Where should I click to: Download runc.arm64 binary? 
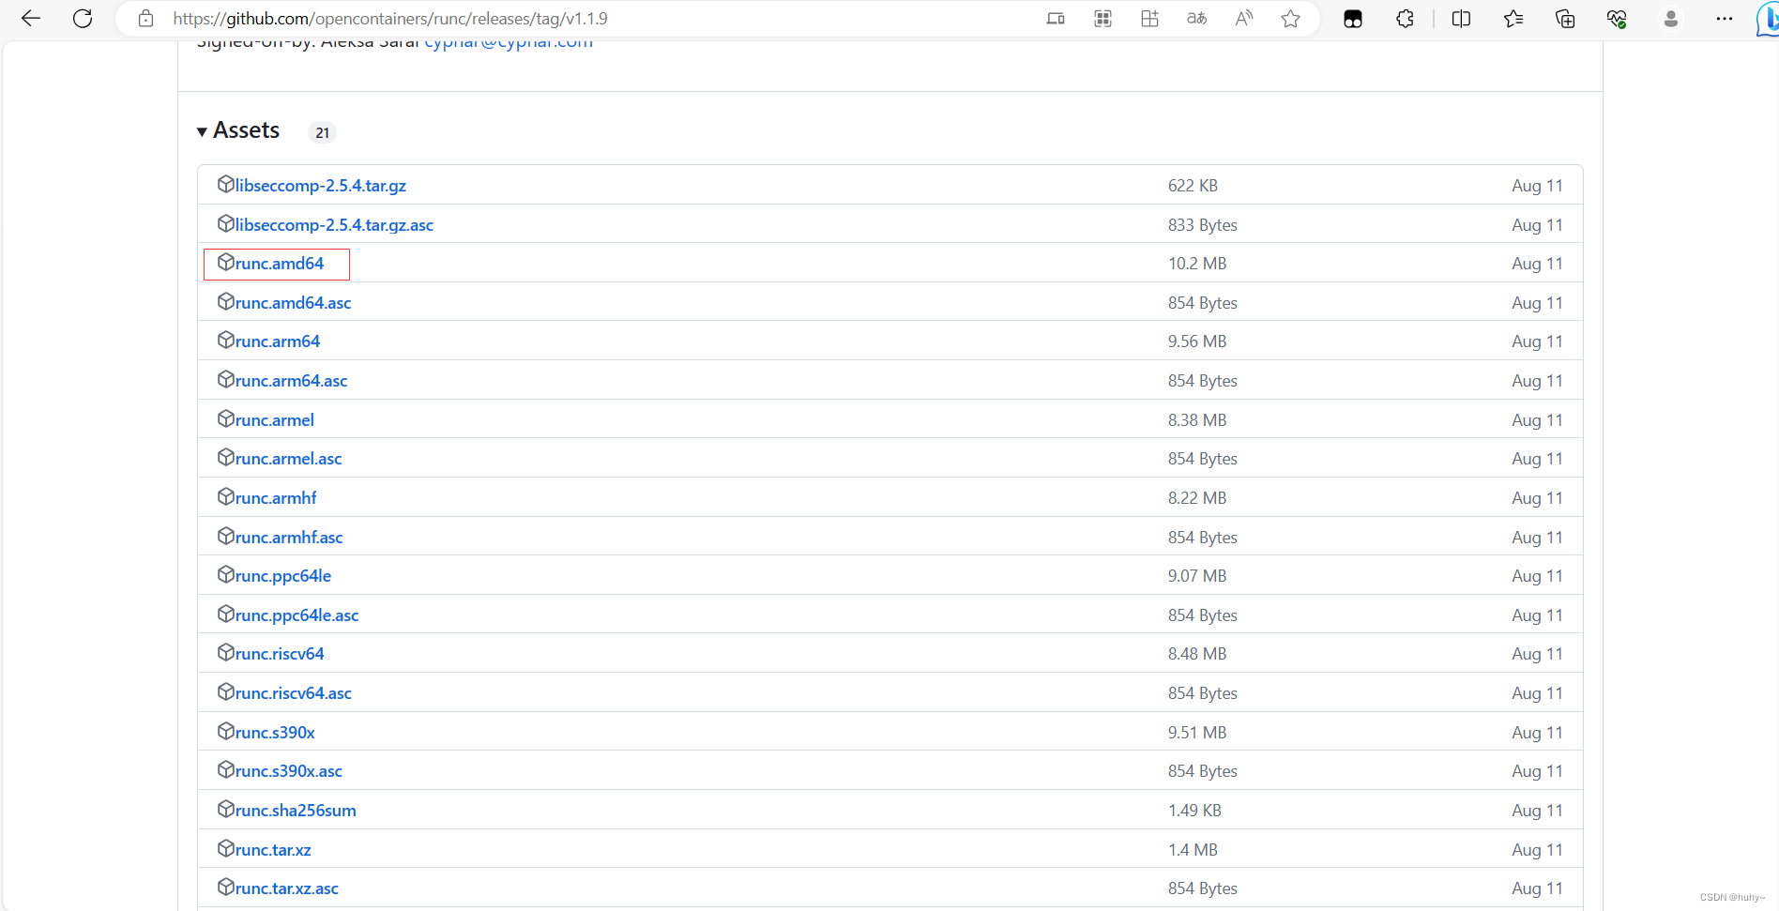pyautogui.click(x=278, y=342)
